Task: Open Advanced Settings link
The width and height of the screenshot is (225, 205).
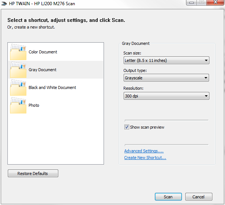Action: [144, 151]
